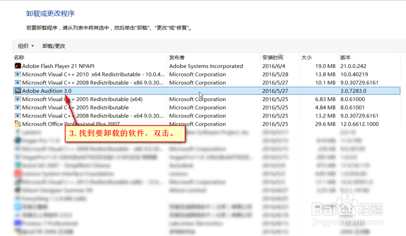Select Visual C++ 2005 Redistributable (x64) entry

pos(82,99)
